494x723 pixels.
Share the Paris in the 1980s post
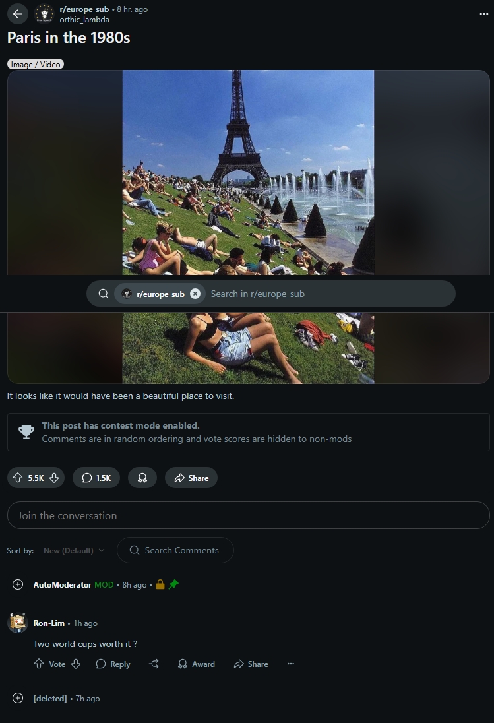point(191,478)
